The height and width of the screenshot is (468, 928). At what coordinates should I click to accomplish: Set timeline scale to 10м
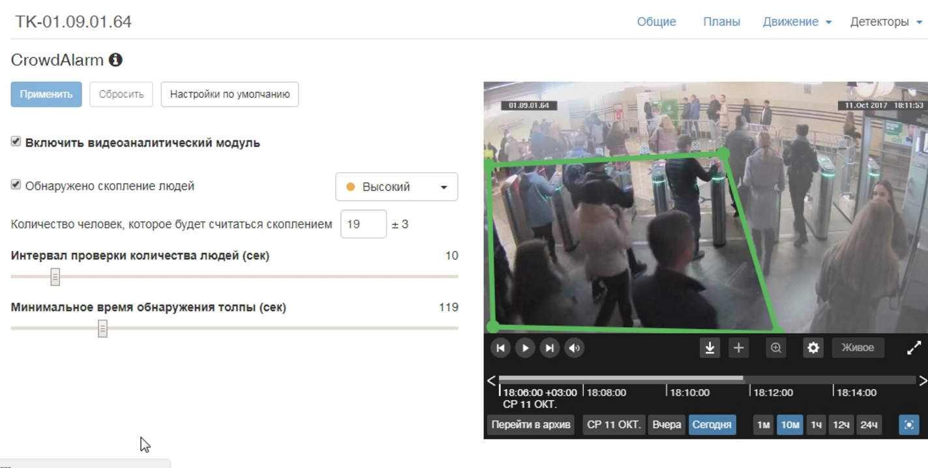click(x=790, y=425)
